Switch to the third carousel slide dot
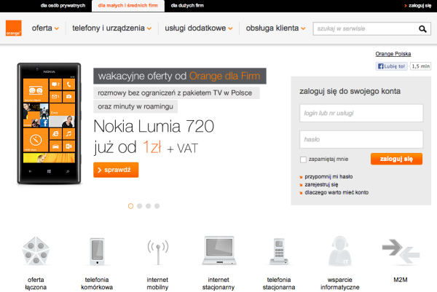The height and width of the screenshot is (292, 437). tap(149, 206)
